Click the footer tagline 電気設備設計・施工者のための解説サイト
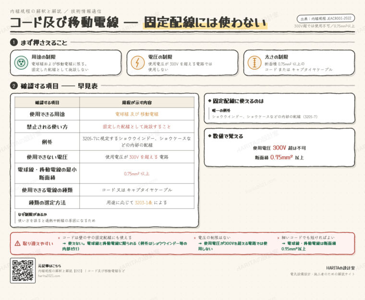This screenshot has width=365, height=300. coord(322,274)
